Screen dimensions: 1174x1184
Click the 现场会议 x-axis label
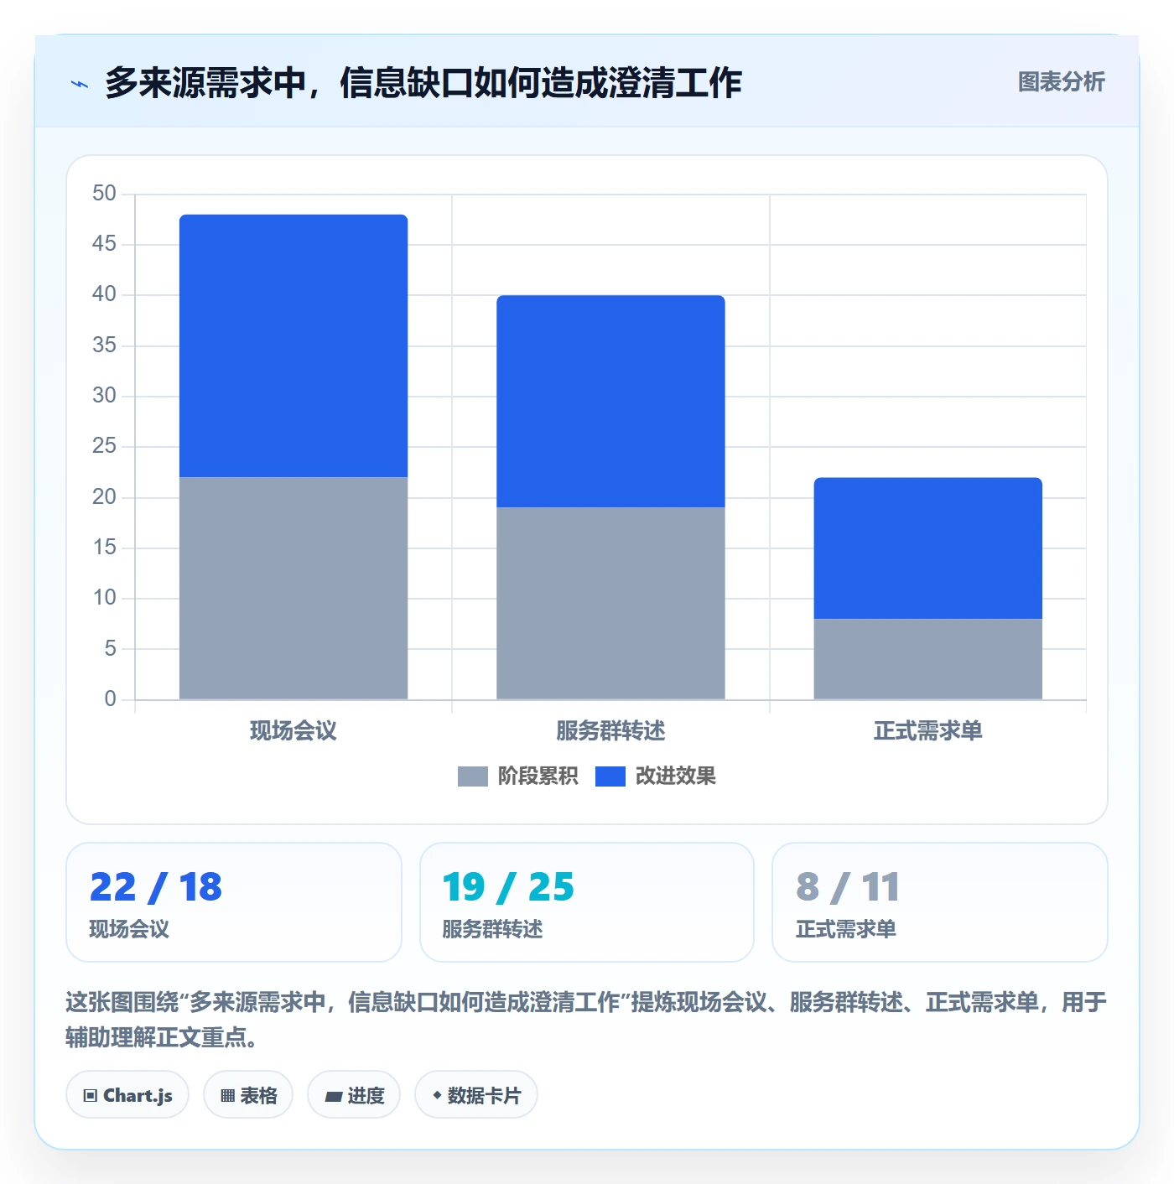pos(293,731)
